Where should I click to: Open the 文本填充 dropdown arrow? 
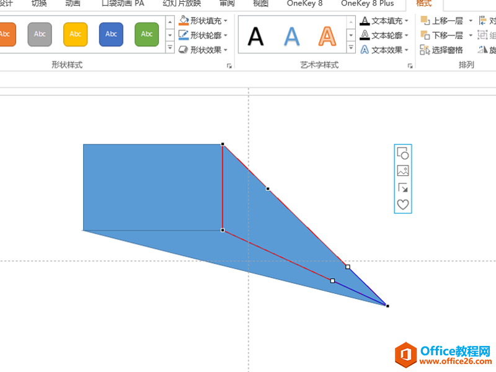[x=407, y=21]
